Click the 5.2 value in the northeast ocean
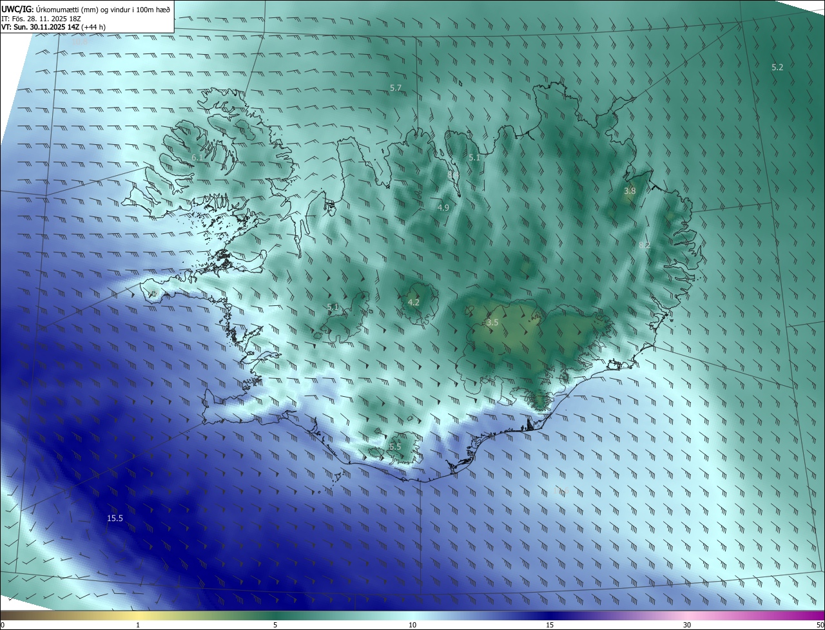825x630 pixels. coord(777,67)
